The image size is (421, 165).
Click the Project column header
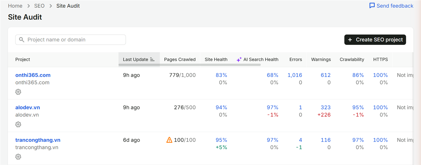(x=23, y=59)
